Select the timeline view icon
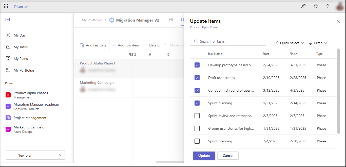The image size is (346, 167). pos(182,20)
